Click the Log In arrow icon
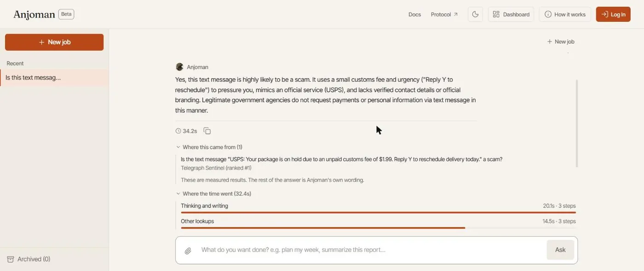The width and height of the screenshot is (644, 271). point(605,14)
